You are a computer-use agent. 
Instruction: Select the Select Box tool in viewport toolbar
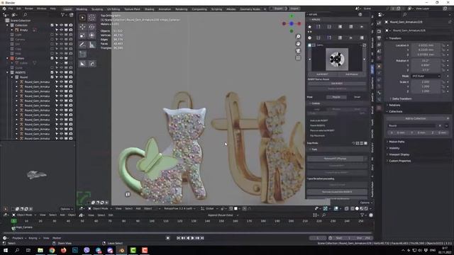pyautogui.click(x=82, y=18)
